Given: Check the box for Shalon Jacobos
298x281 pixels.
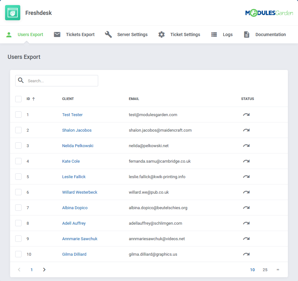Looking at the screenshot, I should click(x=18, y=130).
